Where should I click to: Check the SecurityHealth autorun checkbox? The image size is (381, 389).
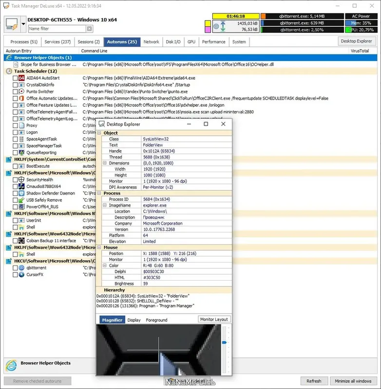coord(15,180)
